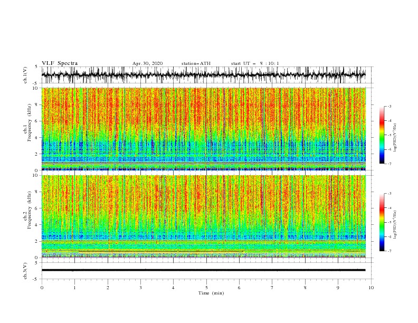The width and height of the screenshot is (418, 323).
Task: Click the 'station=ATH' label
Action: point(196,63)
